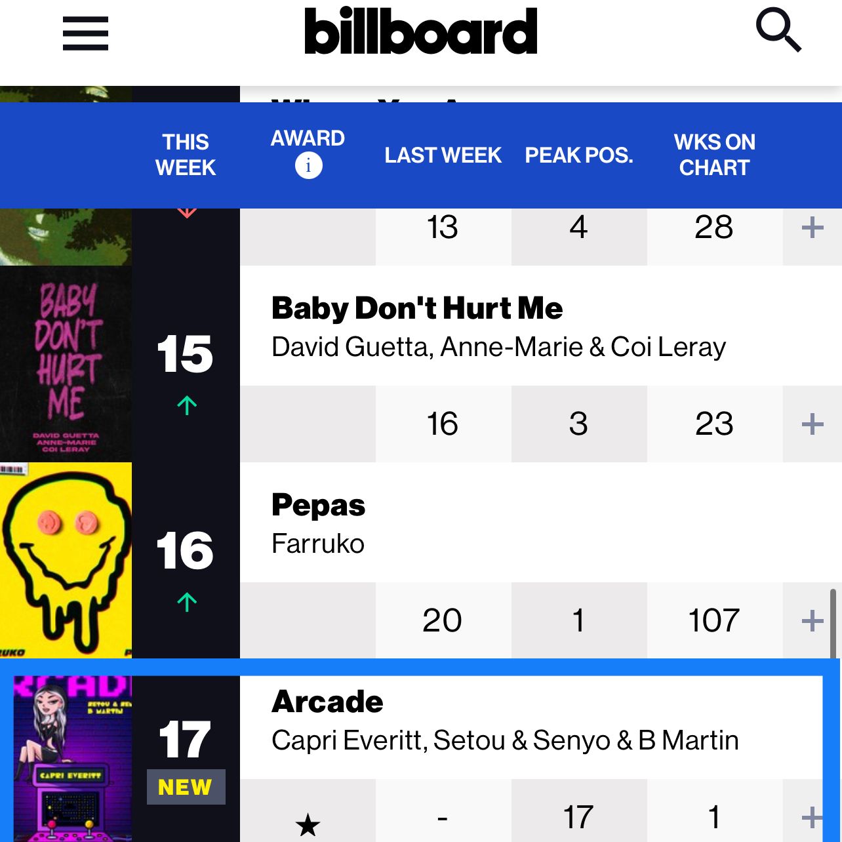Open the Farruko artist link
Viewport: 842px width, 842px height.
click(318, 544)
